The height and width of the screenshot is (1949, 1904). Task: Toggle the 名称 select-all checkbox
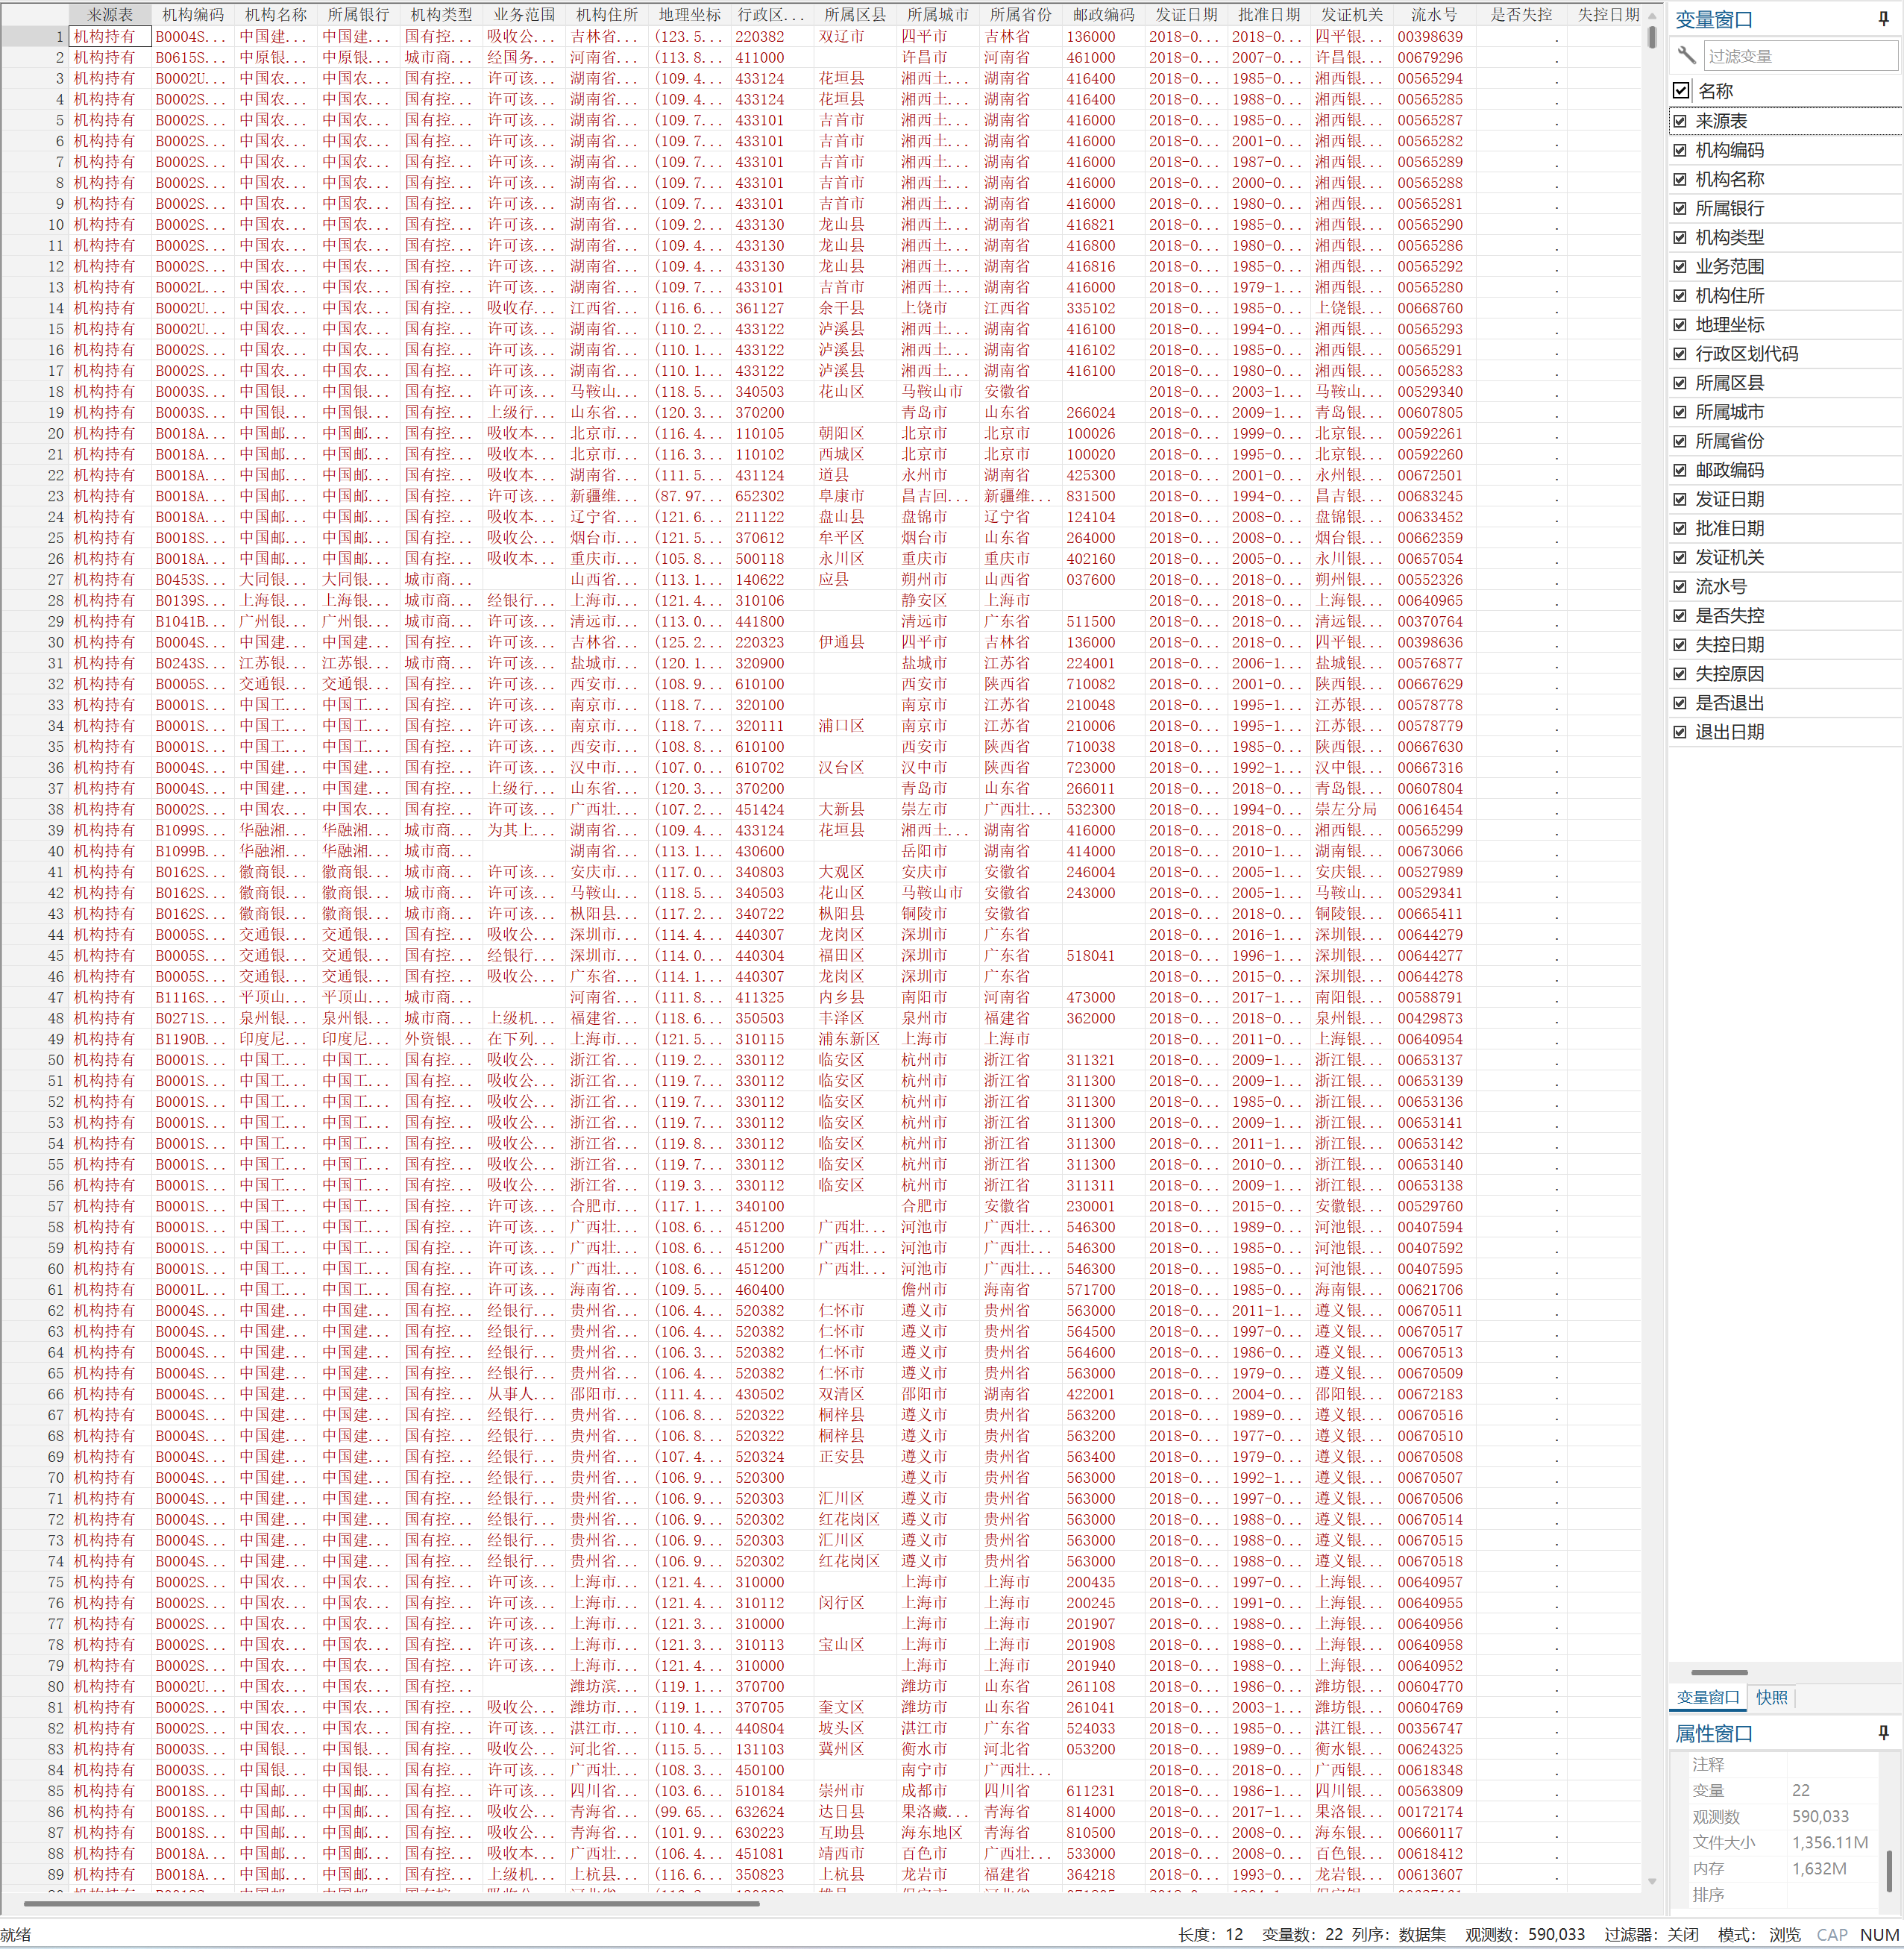(1681, 91)
